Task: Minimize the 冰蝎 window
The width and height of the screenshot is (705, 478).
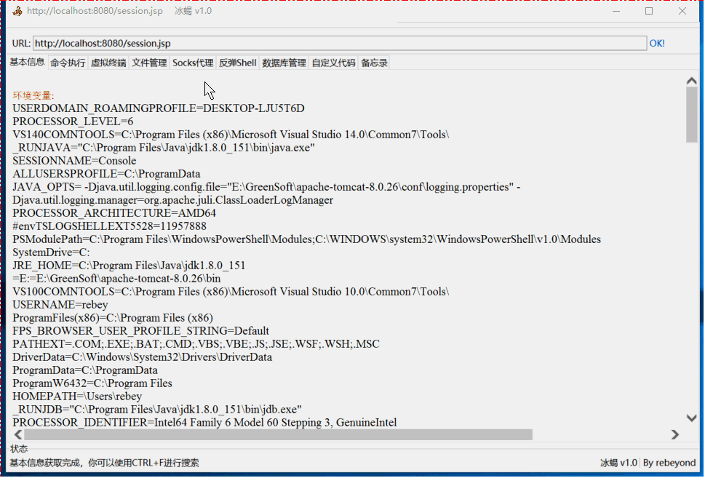Action: [616, 11]
